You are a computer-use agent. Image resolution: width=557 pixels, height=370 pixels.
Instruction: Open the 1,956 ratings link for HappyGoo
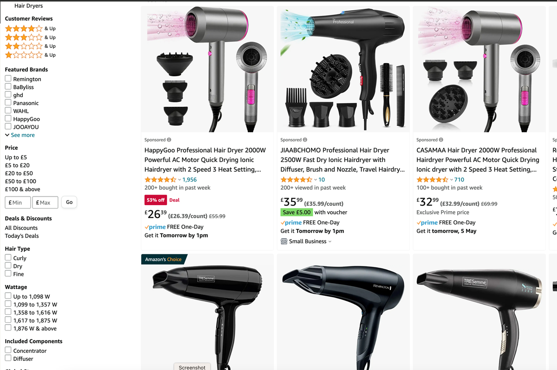(x=189, y=180)
